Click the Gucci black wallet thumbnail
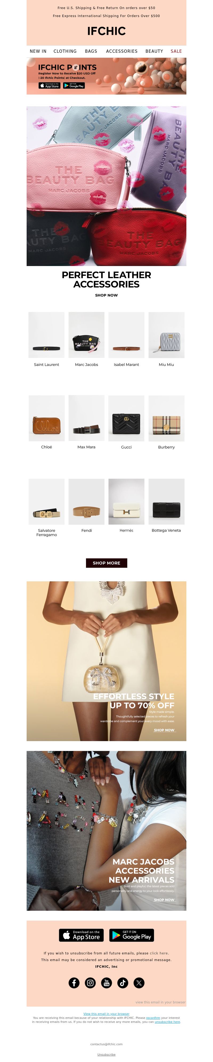Screen dimensions: 213x1062 coord(126,418)
